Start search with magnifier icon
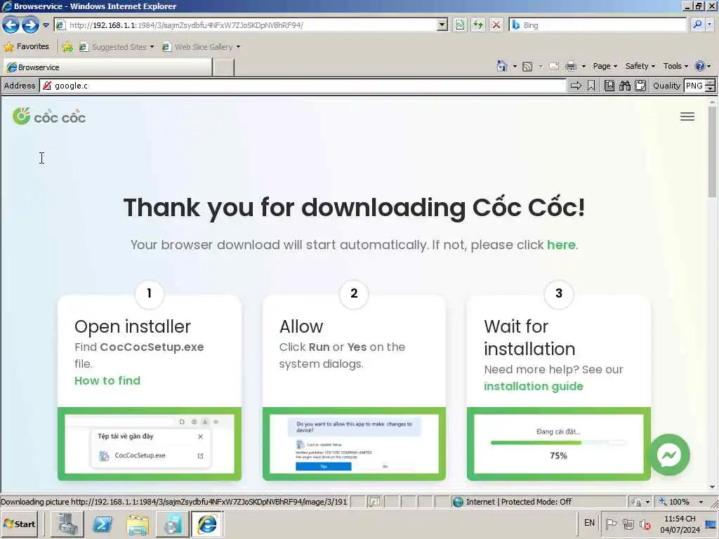Screen dimensions: 719x539 pyautogui.click(x=697, y=25)
